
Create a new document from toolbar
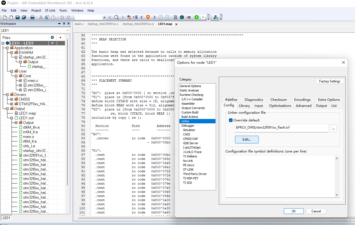point(5,17)
